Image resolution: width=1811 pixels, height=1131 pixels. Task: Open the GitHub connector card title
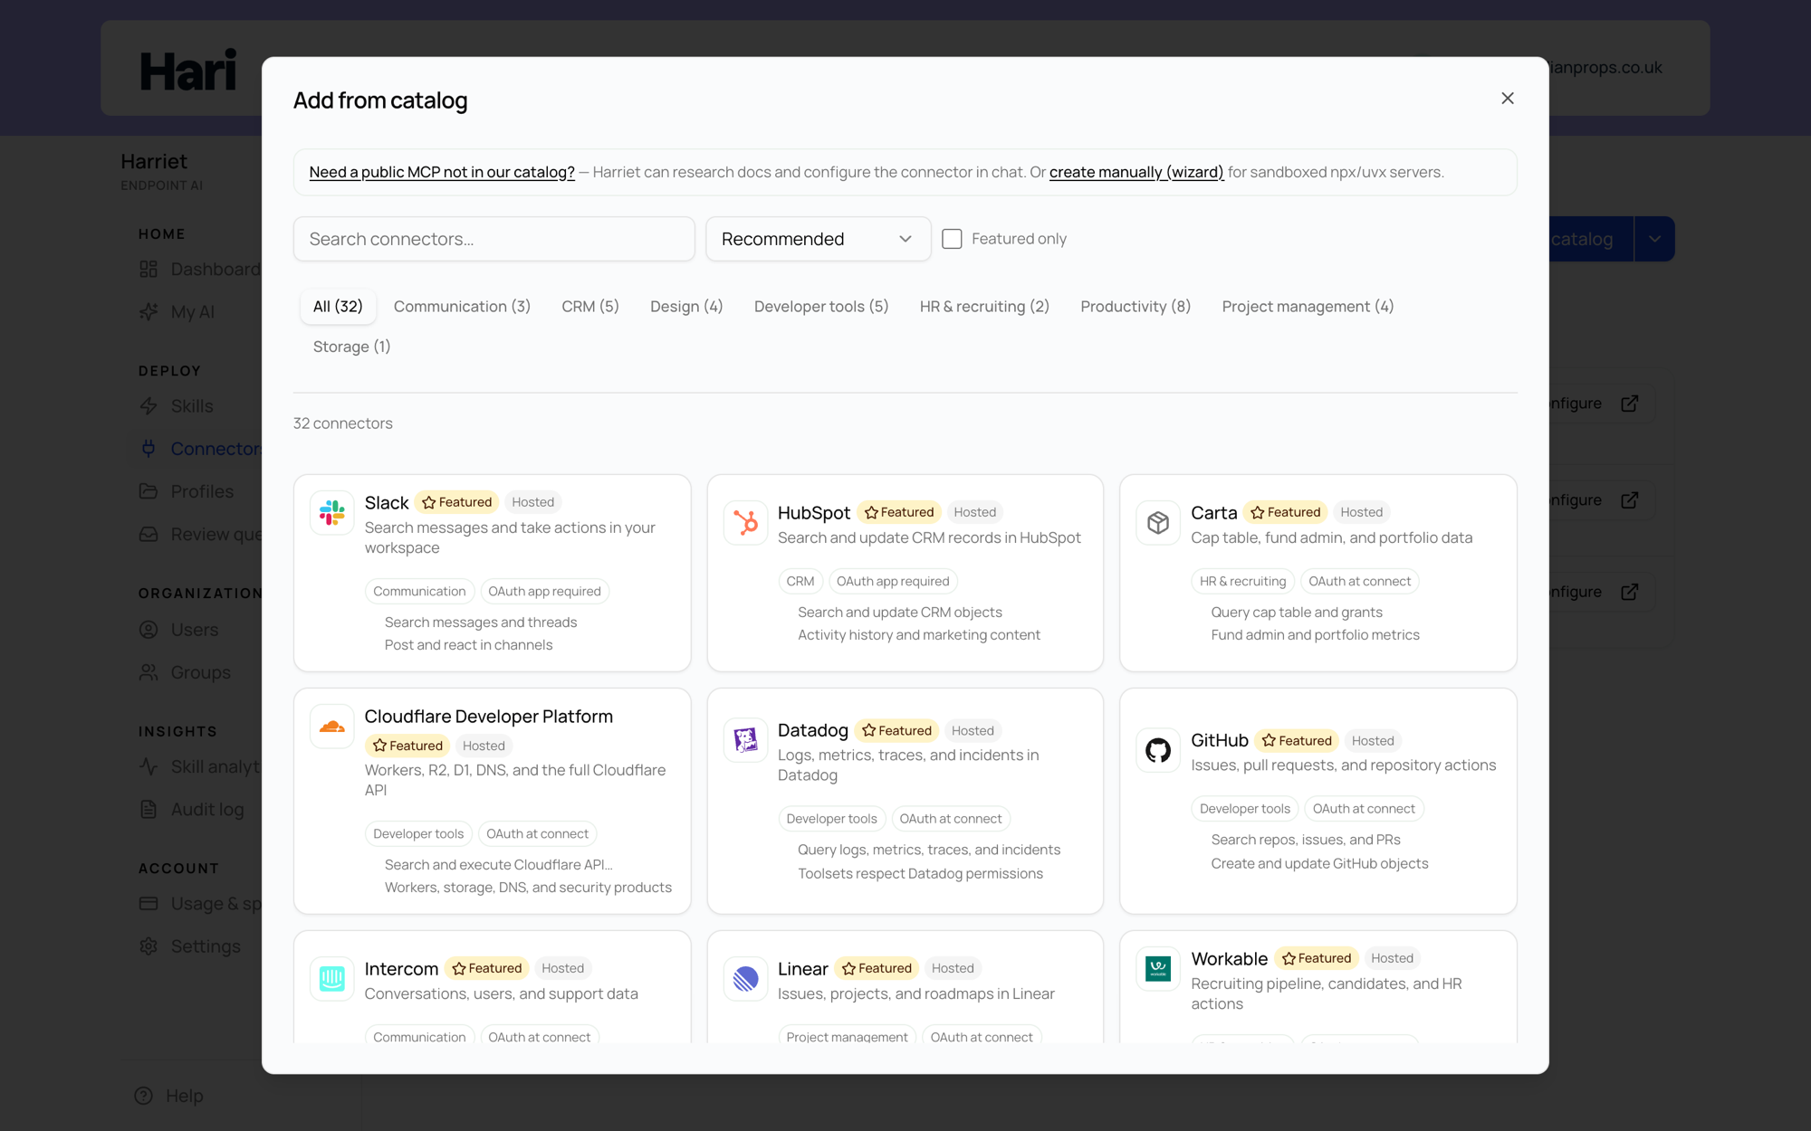(x=1220, y=740)
